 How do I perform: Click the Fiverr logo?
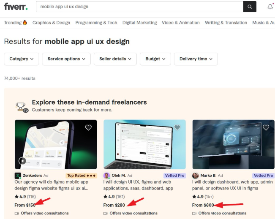16,7
